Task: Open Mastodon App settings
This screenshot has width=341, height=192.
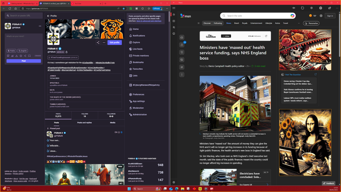Action: (x=137, y=101)
